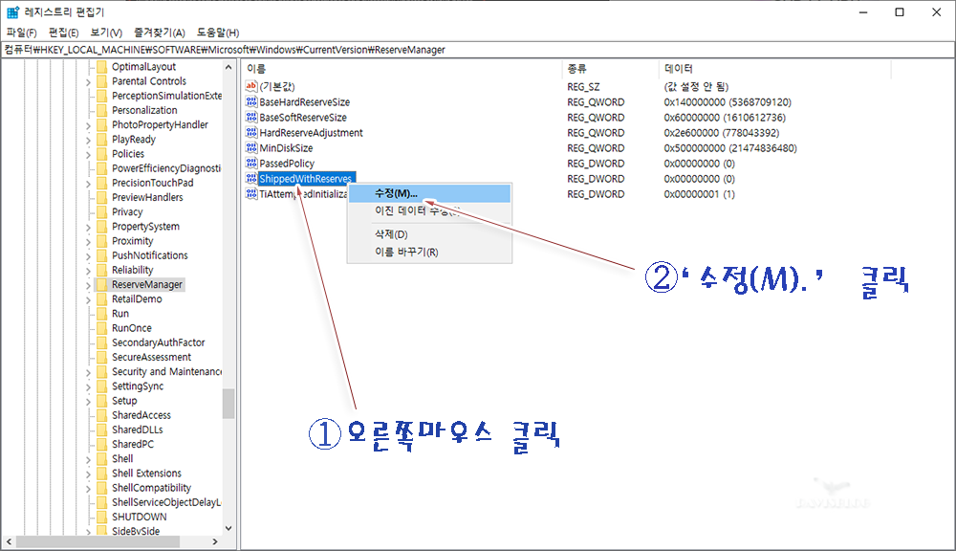
Task: Open the 도움말(H) menu
Action: 218,33
